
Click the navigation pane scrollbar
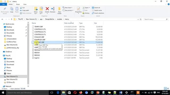pos(28,54)
